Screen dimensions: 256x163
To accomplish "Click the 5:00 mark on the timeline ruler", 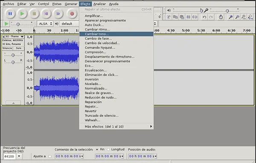I will point(186,31).
